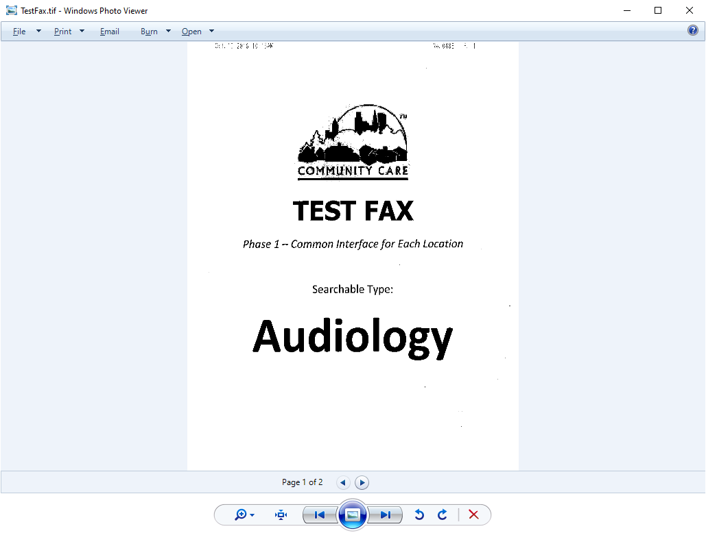Rotate image clockwise

point(443,515)
